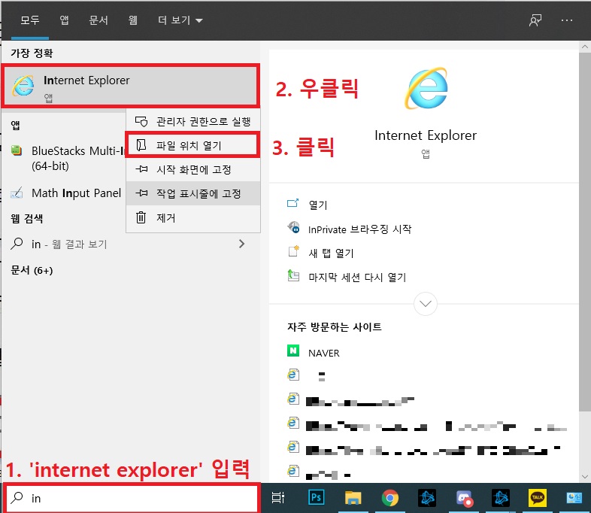This screenshot has width=591, height=513.
Task: Open File Explorer from the taskbar
Action: 353,498
